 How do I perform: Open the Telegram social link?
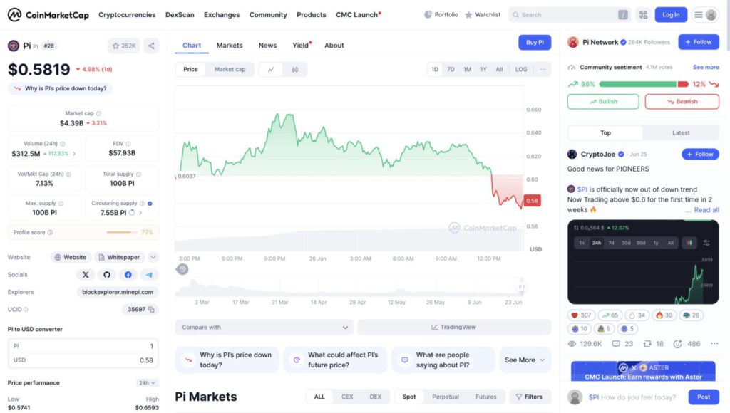149,275
